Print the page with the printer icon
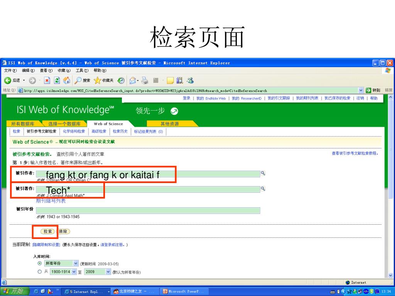The image size is (395, 296). pos(145,81)
